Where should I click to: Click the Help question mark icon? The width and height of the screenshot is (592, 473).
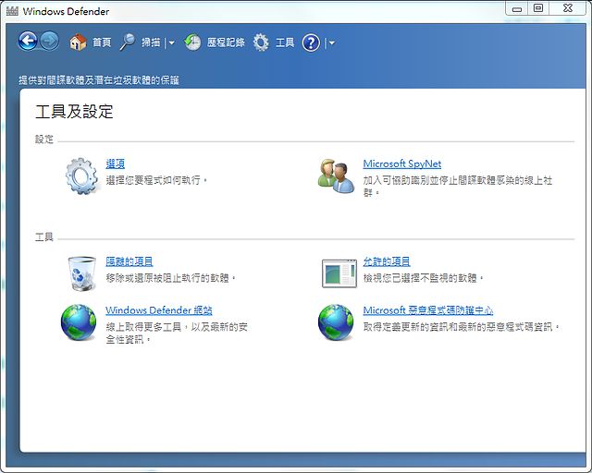coord(311,42)
